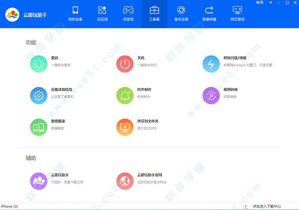Maximize the application window
Image resolution: width=299 pixels, height=210 pixels.
pyautogui.click(x=287, y=2)
